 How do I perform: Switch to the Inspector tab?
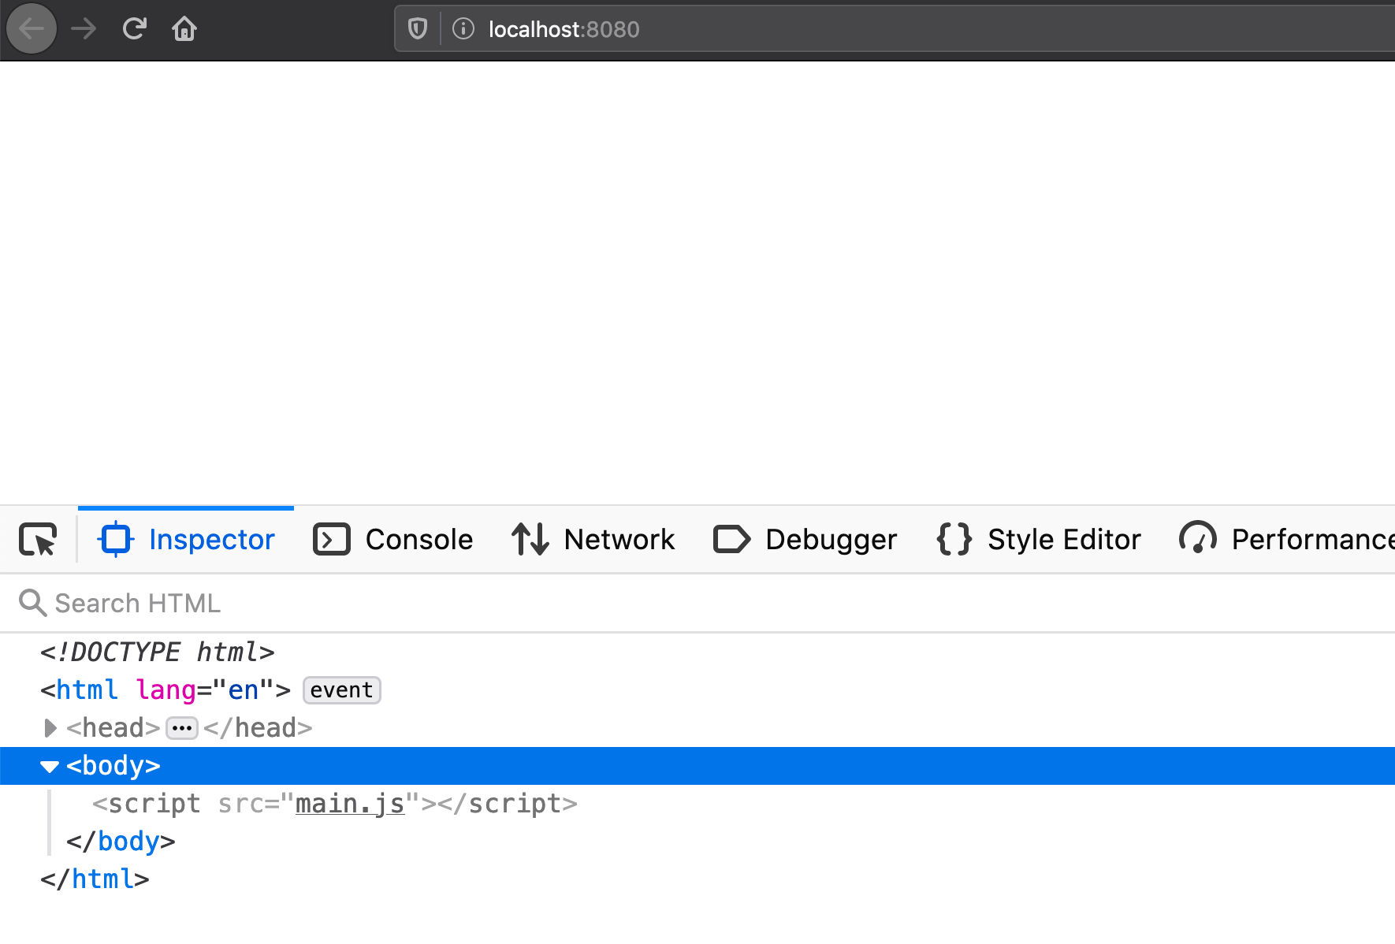[186, 540]
